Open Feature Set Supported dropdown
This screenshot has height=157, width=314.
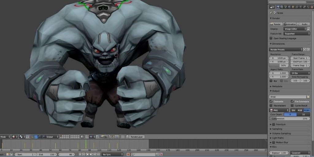(297, 34)
